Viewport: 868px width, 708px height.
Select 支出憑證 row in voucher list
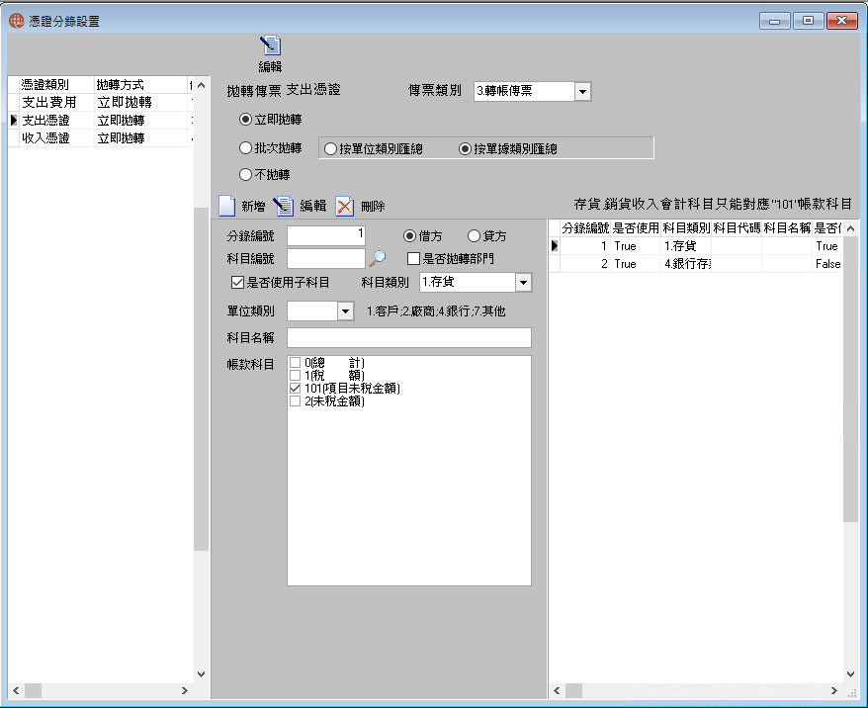pyautogui.click(x=101, y=120)
